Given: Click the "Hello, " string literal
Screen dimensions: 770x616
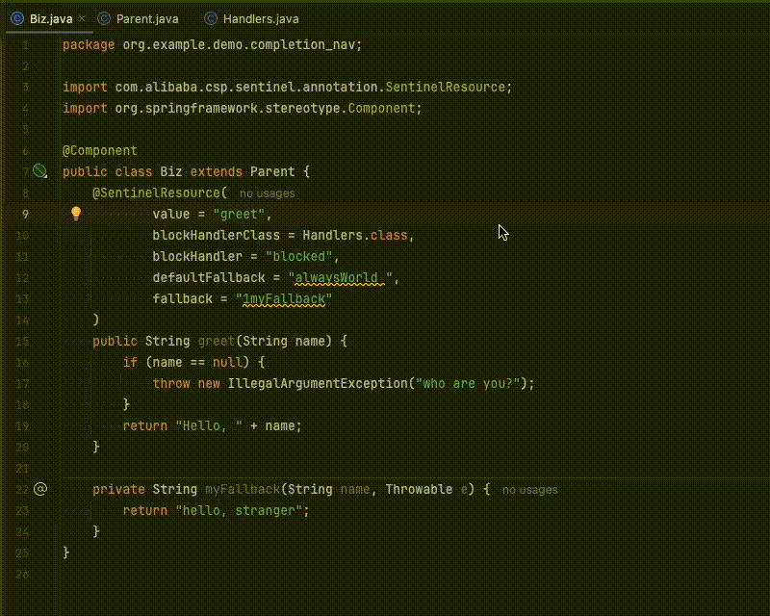Looking at the screenshot, I should pyautogui.click(x=209, y=425).
